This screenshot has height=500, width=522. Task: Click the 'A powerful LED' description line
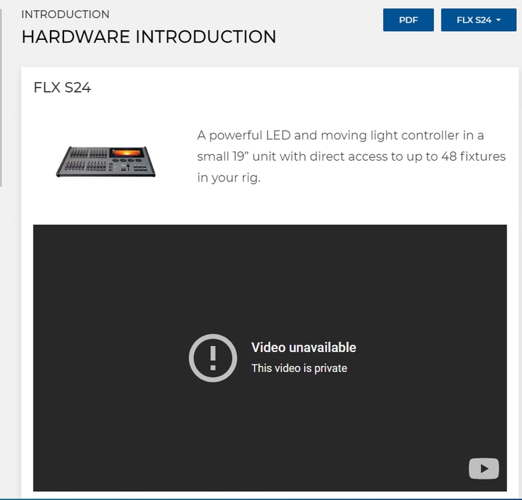tap(340, 135)
